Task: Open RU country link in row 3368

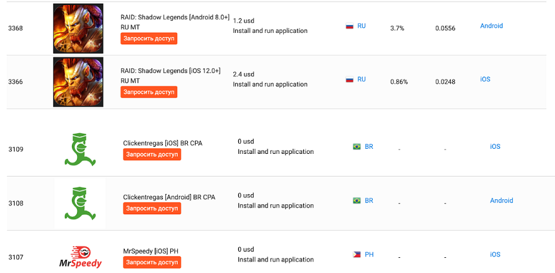Action: [x=361, y=26]
